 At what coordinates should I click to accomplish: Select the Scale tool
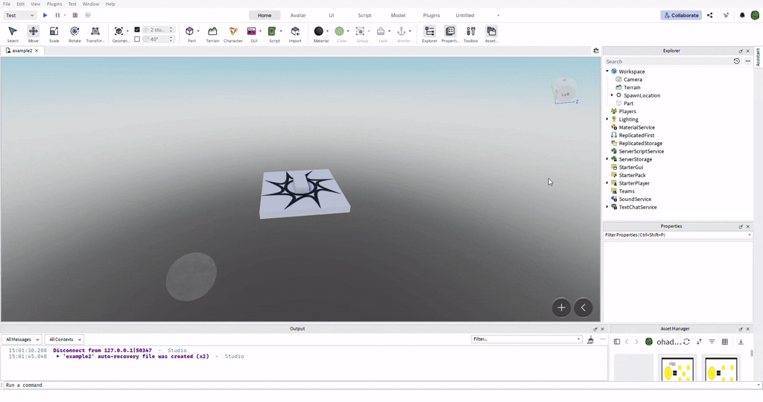pyautogui.click(x=54, y=33)
